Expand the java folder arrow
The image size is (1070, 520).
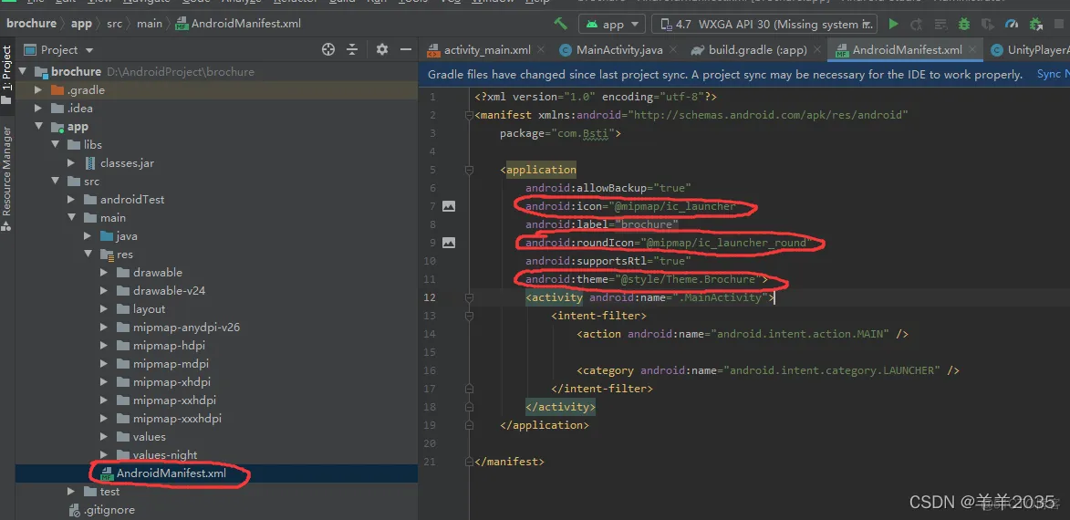[x=88, y=236]
